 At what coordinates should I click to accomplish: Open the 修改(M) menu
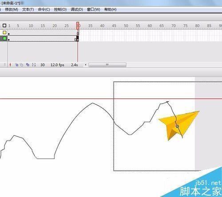coord(12,9)
